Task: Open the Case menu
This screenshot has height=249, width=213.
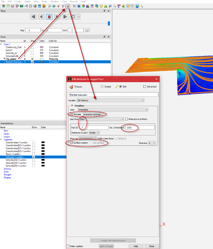Action: (64, 1)
